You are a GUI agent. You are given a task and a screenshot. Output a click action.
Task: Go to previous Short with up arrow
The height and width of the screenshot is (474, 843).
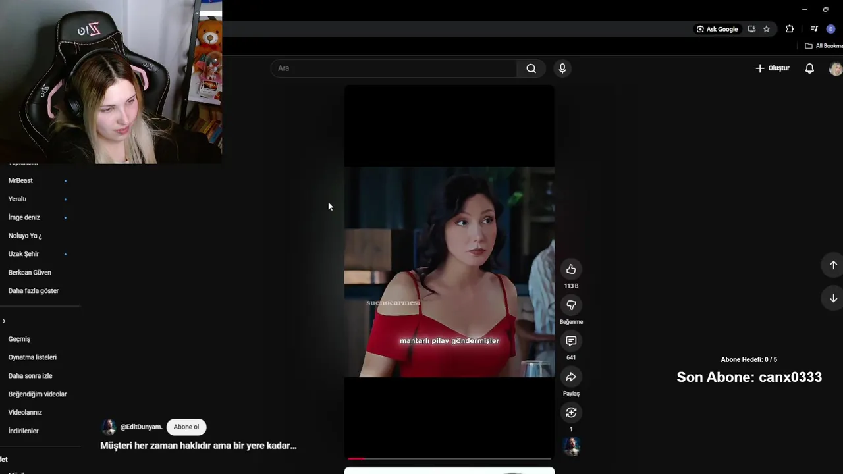tap(833, 265)
